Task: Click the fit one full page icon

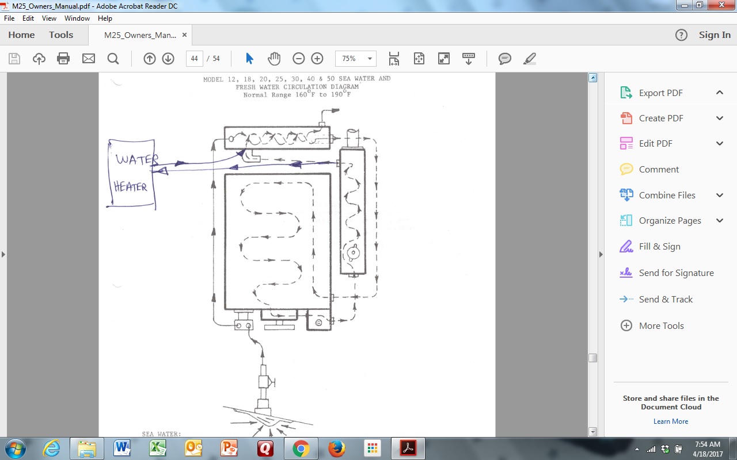Action: pos(419,58)
